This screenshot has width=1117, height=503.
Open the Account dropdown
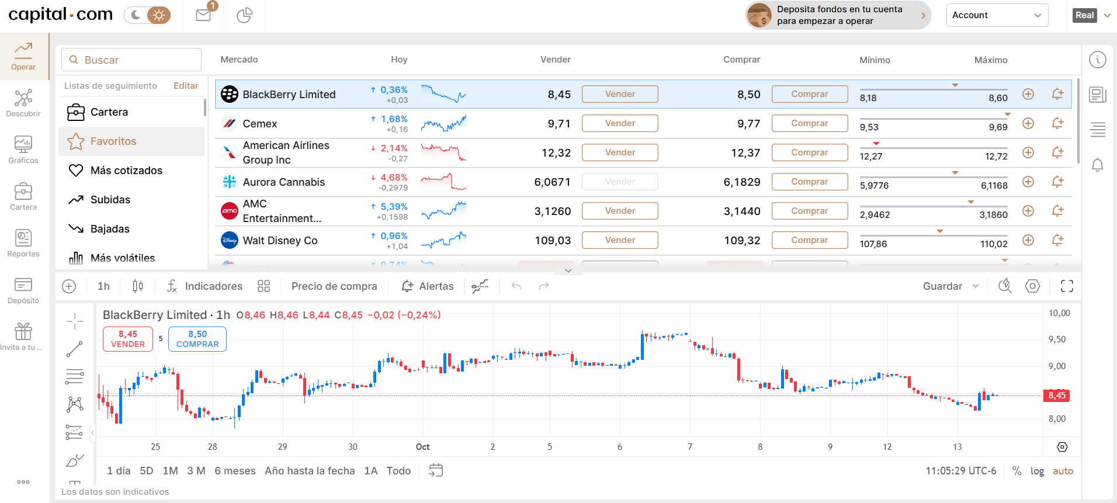(997, 15)
